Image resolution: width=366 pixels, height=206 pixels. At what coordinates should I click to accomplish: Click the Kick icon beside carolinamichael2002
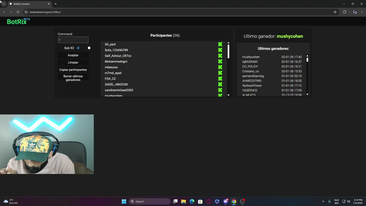(220, 90)
